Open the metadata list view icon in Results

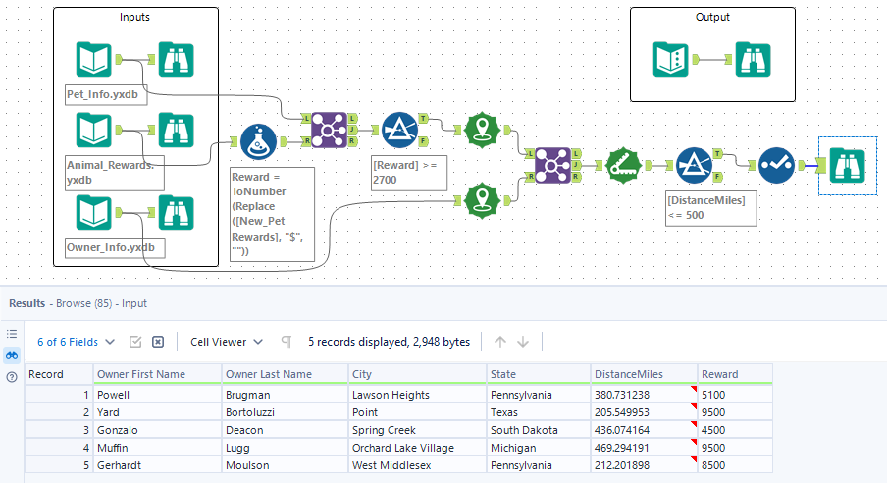click(x=12, y=334)
